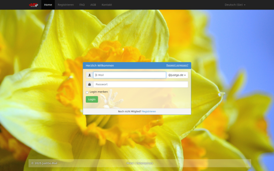Open the Mobil link in footer
274x171 pixels.
[130, 163]
